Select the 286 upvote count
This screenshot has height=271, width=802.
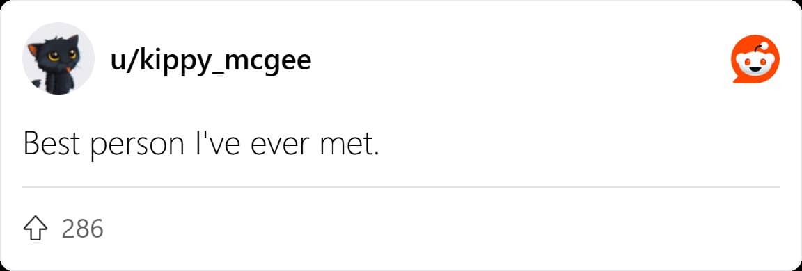(x=83, y=229)
